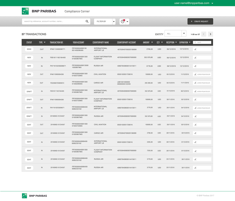The image size is (235, 201).
Task: Expand the arrow next to clock icon
Action: tap(127, 22)
